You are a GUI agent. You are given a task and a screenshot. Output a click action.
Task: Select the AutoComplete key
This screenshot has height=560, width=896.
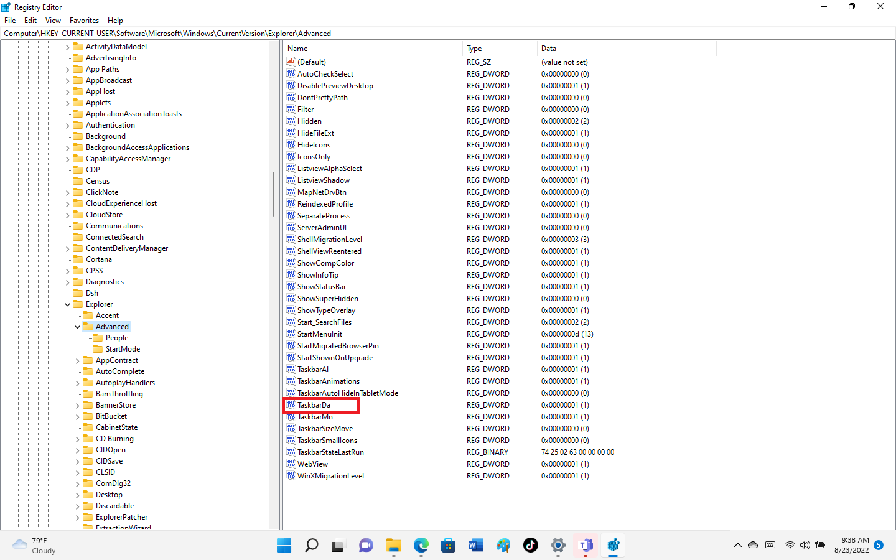(x=120, y=371)
